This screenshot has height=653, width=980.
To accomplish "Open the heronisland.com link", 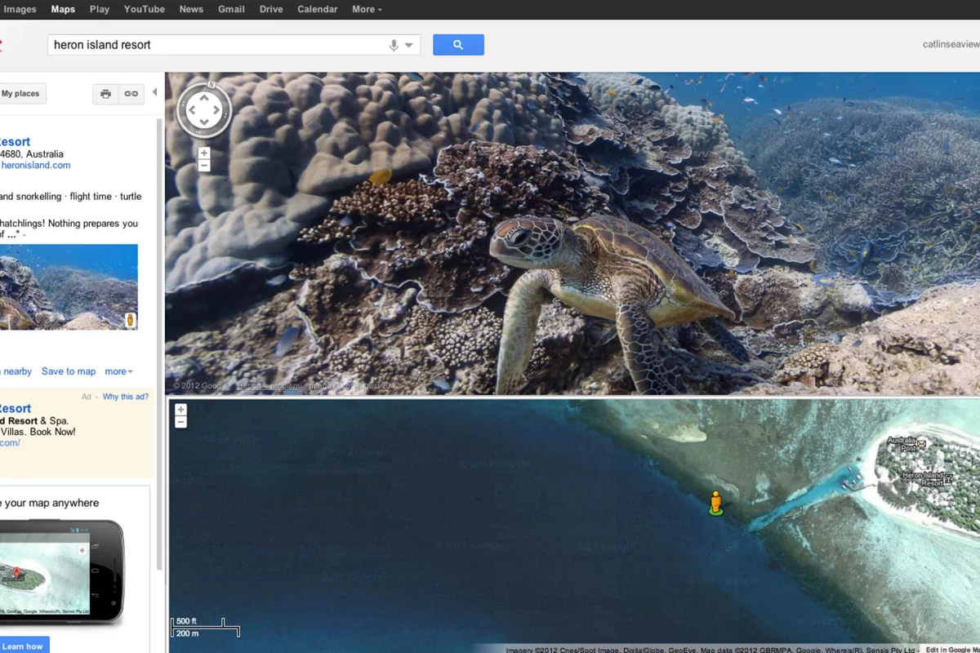I will point(36,165).
